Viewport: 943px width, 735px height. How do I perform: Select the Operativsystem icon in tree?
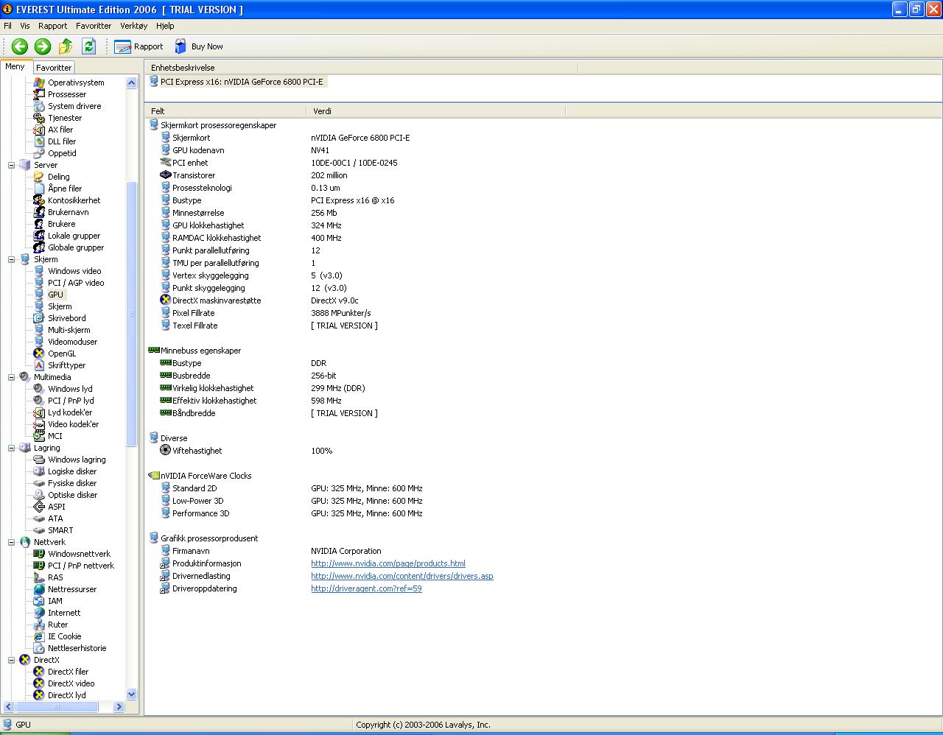point(39,82)
